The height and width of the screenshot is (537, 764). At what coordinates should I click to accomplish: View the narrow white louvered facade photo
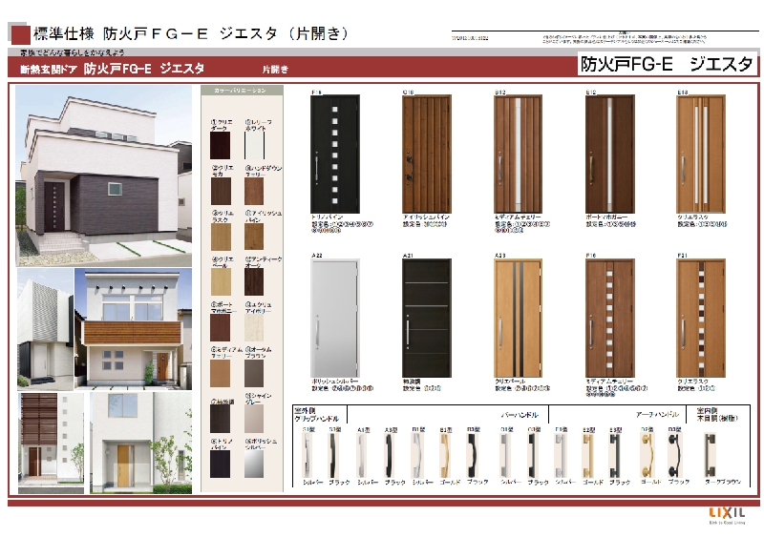pyautogui.click(x=45, y=329)
